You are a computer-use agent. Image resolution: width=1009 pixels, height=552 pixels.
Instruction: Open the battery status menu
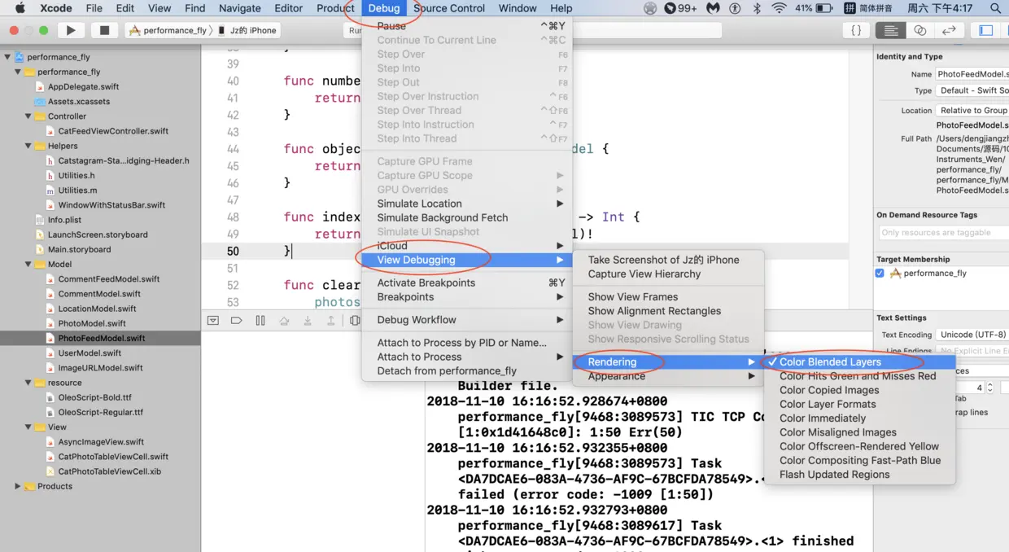814,8
